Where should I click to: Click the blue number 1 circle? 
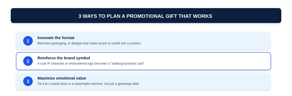[28, 41]
